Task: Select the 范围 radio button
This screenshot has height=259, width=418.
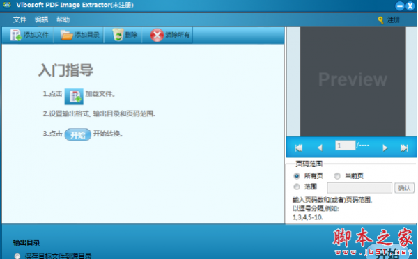Action: pos(297,187)
